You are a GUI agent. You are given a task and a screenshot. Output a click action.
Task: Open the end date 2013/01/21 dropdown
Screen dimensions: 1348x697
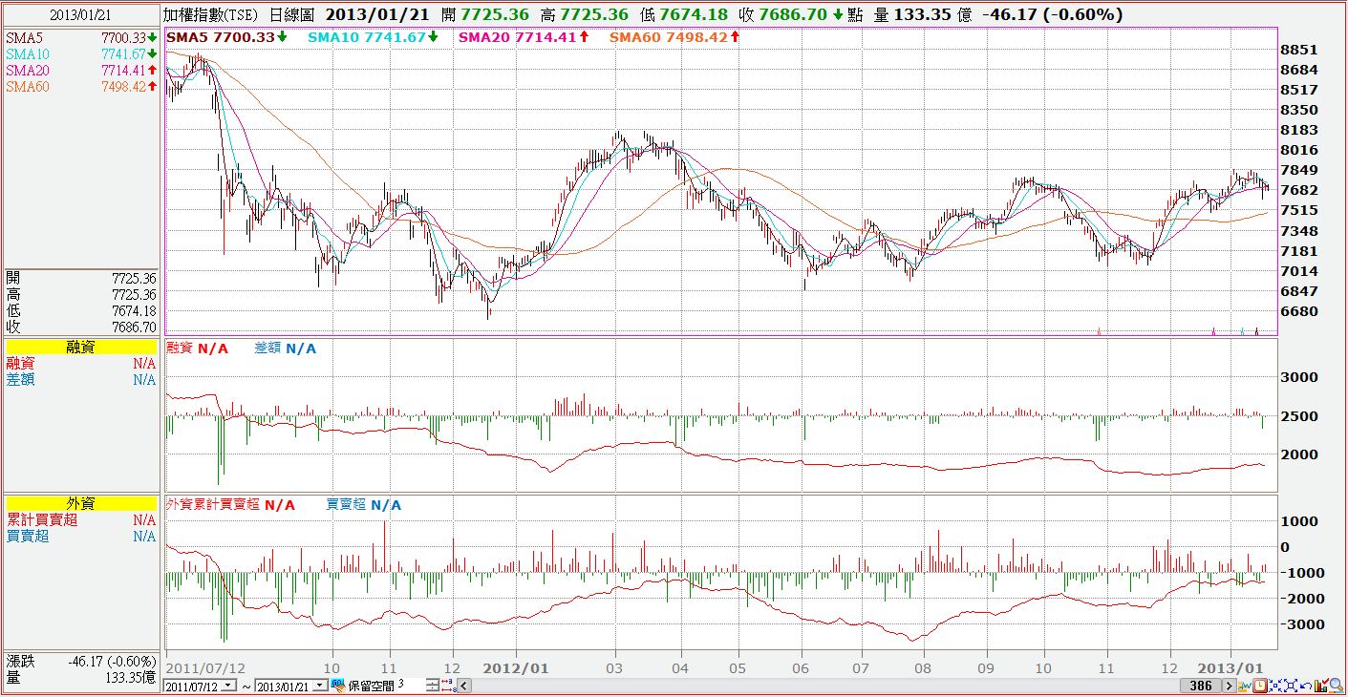pyautogui.click(x=320, y=686)
